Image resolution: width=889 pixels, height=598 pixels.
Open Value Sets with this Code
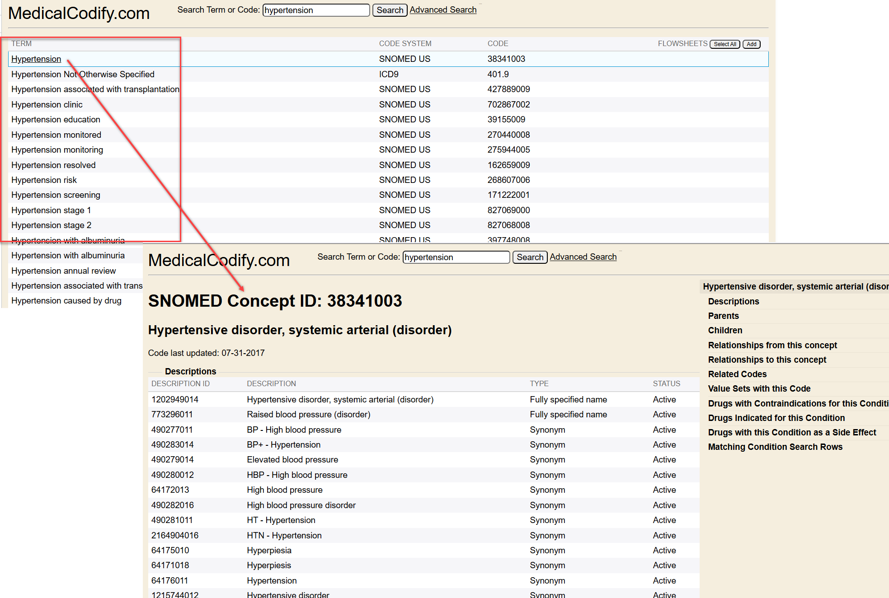(x=759, y=388)
